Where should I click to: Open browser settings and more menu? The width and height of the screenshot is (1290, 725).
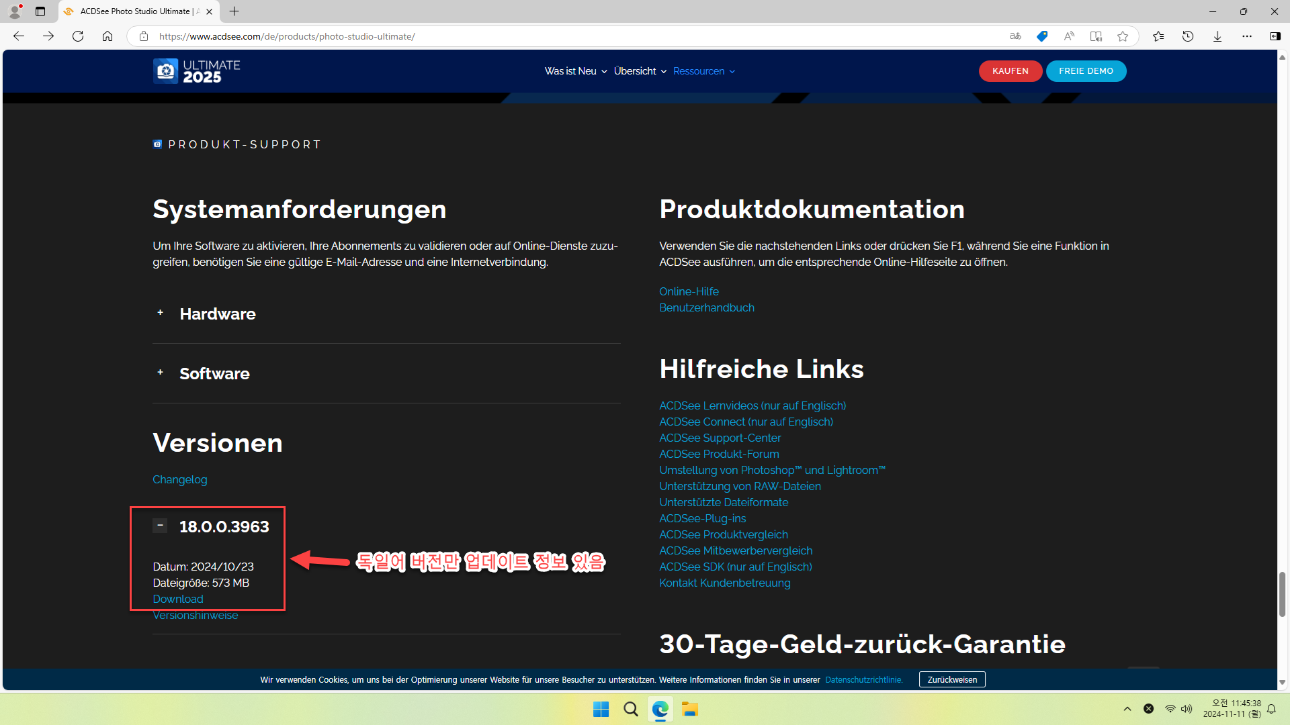[x=1247, y=36]
